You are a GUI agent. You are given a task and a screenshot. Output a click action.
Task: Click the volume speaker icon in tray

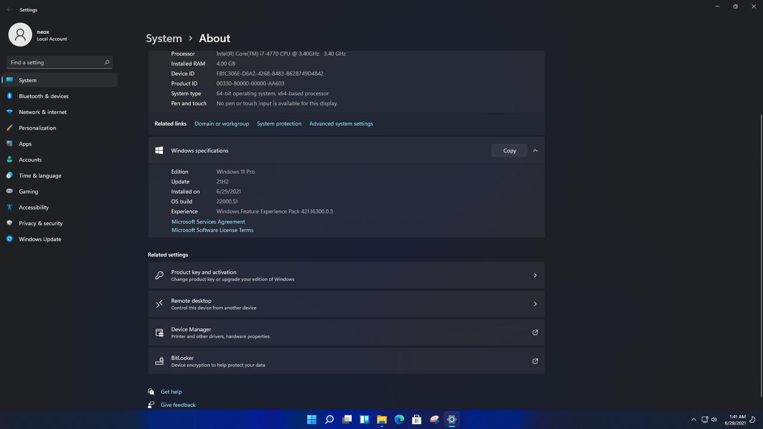pyautogui.click(x=714, y=419)
